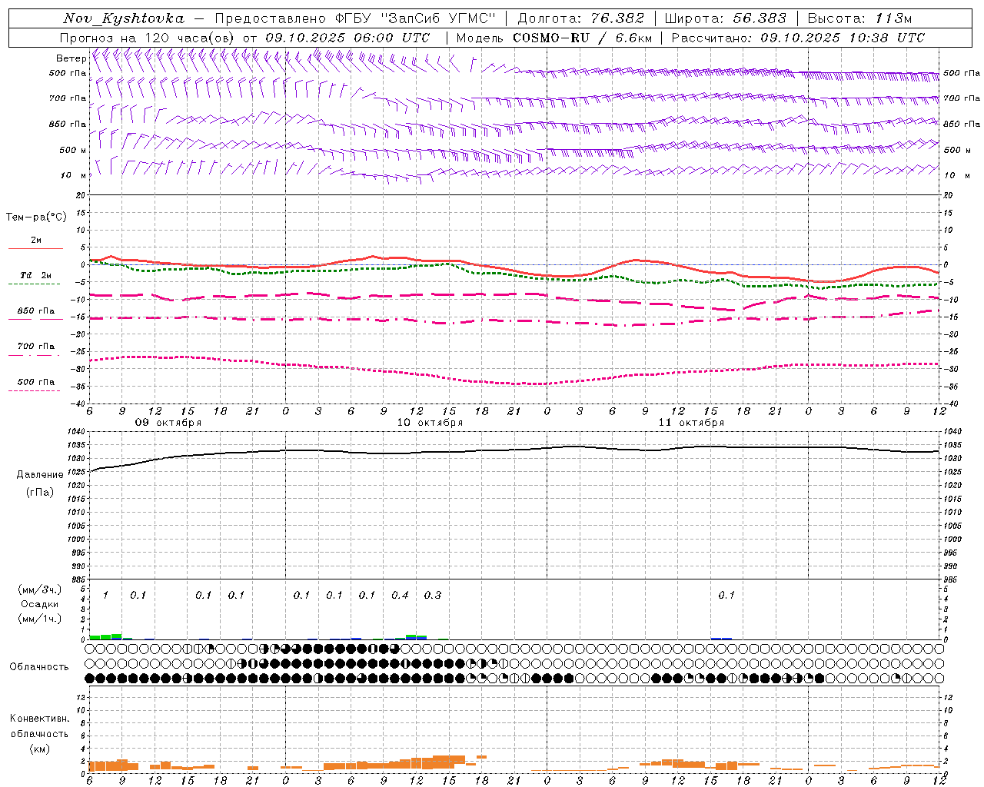Click the date label 11 октября

point(691,423)
